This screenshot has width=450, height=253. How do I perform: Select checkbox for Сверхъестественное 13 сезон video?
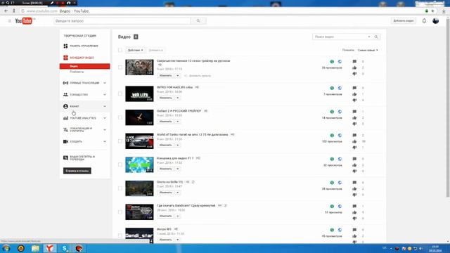pos(120,67)
